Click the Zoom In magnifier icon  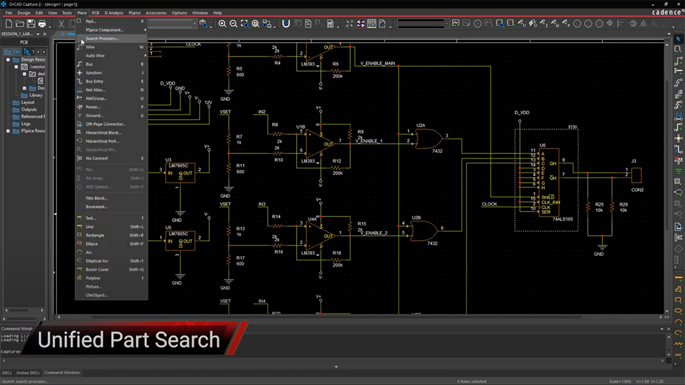coord(223,24)
